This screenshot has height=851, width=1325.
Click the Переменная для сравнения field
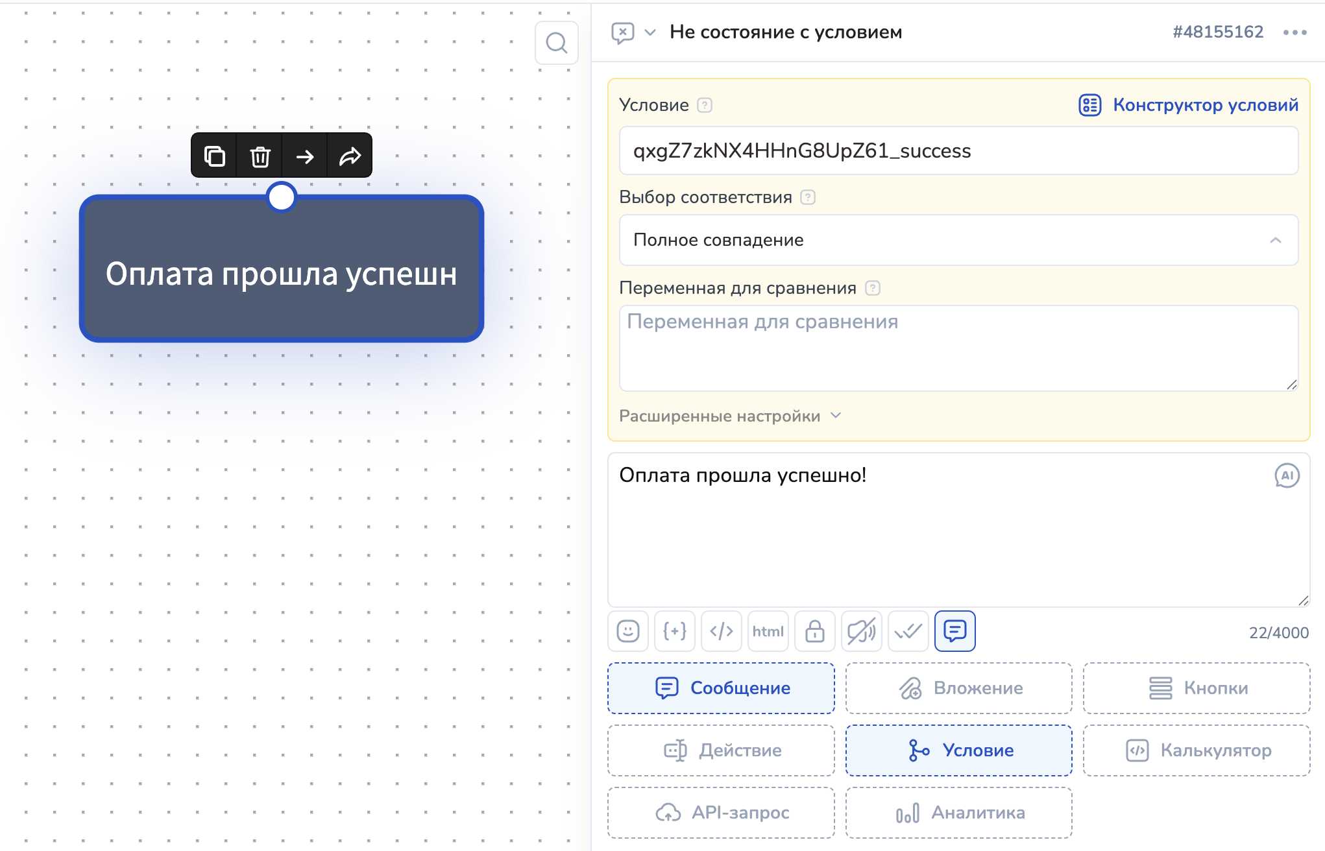click(x=958, y=348)
